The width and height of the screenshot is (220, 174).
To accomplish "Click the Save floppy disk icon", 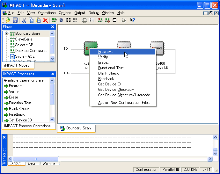I will 15,20.
